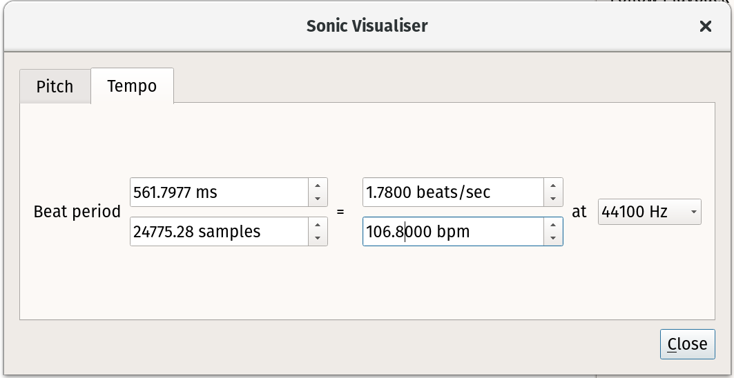Click down arrow on samples field
Screen dimensions: 734x378
317,239
